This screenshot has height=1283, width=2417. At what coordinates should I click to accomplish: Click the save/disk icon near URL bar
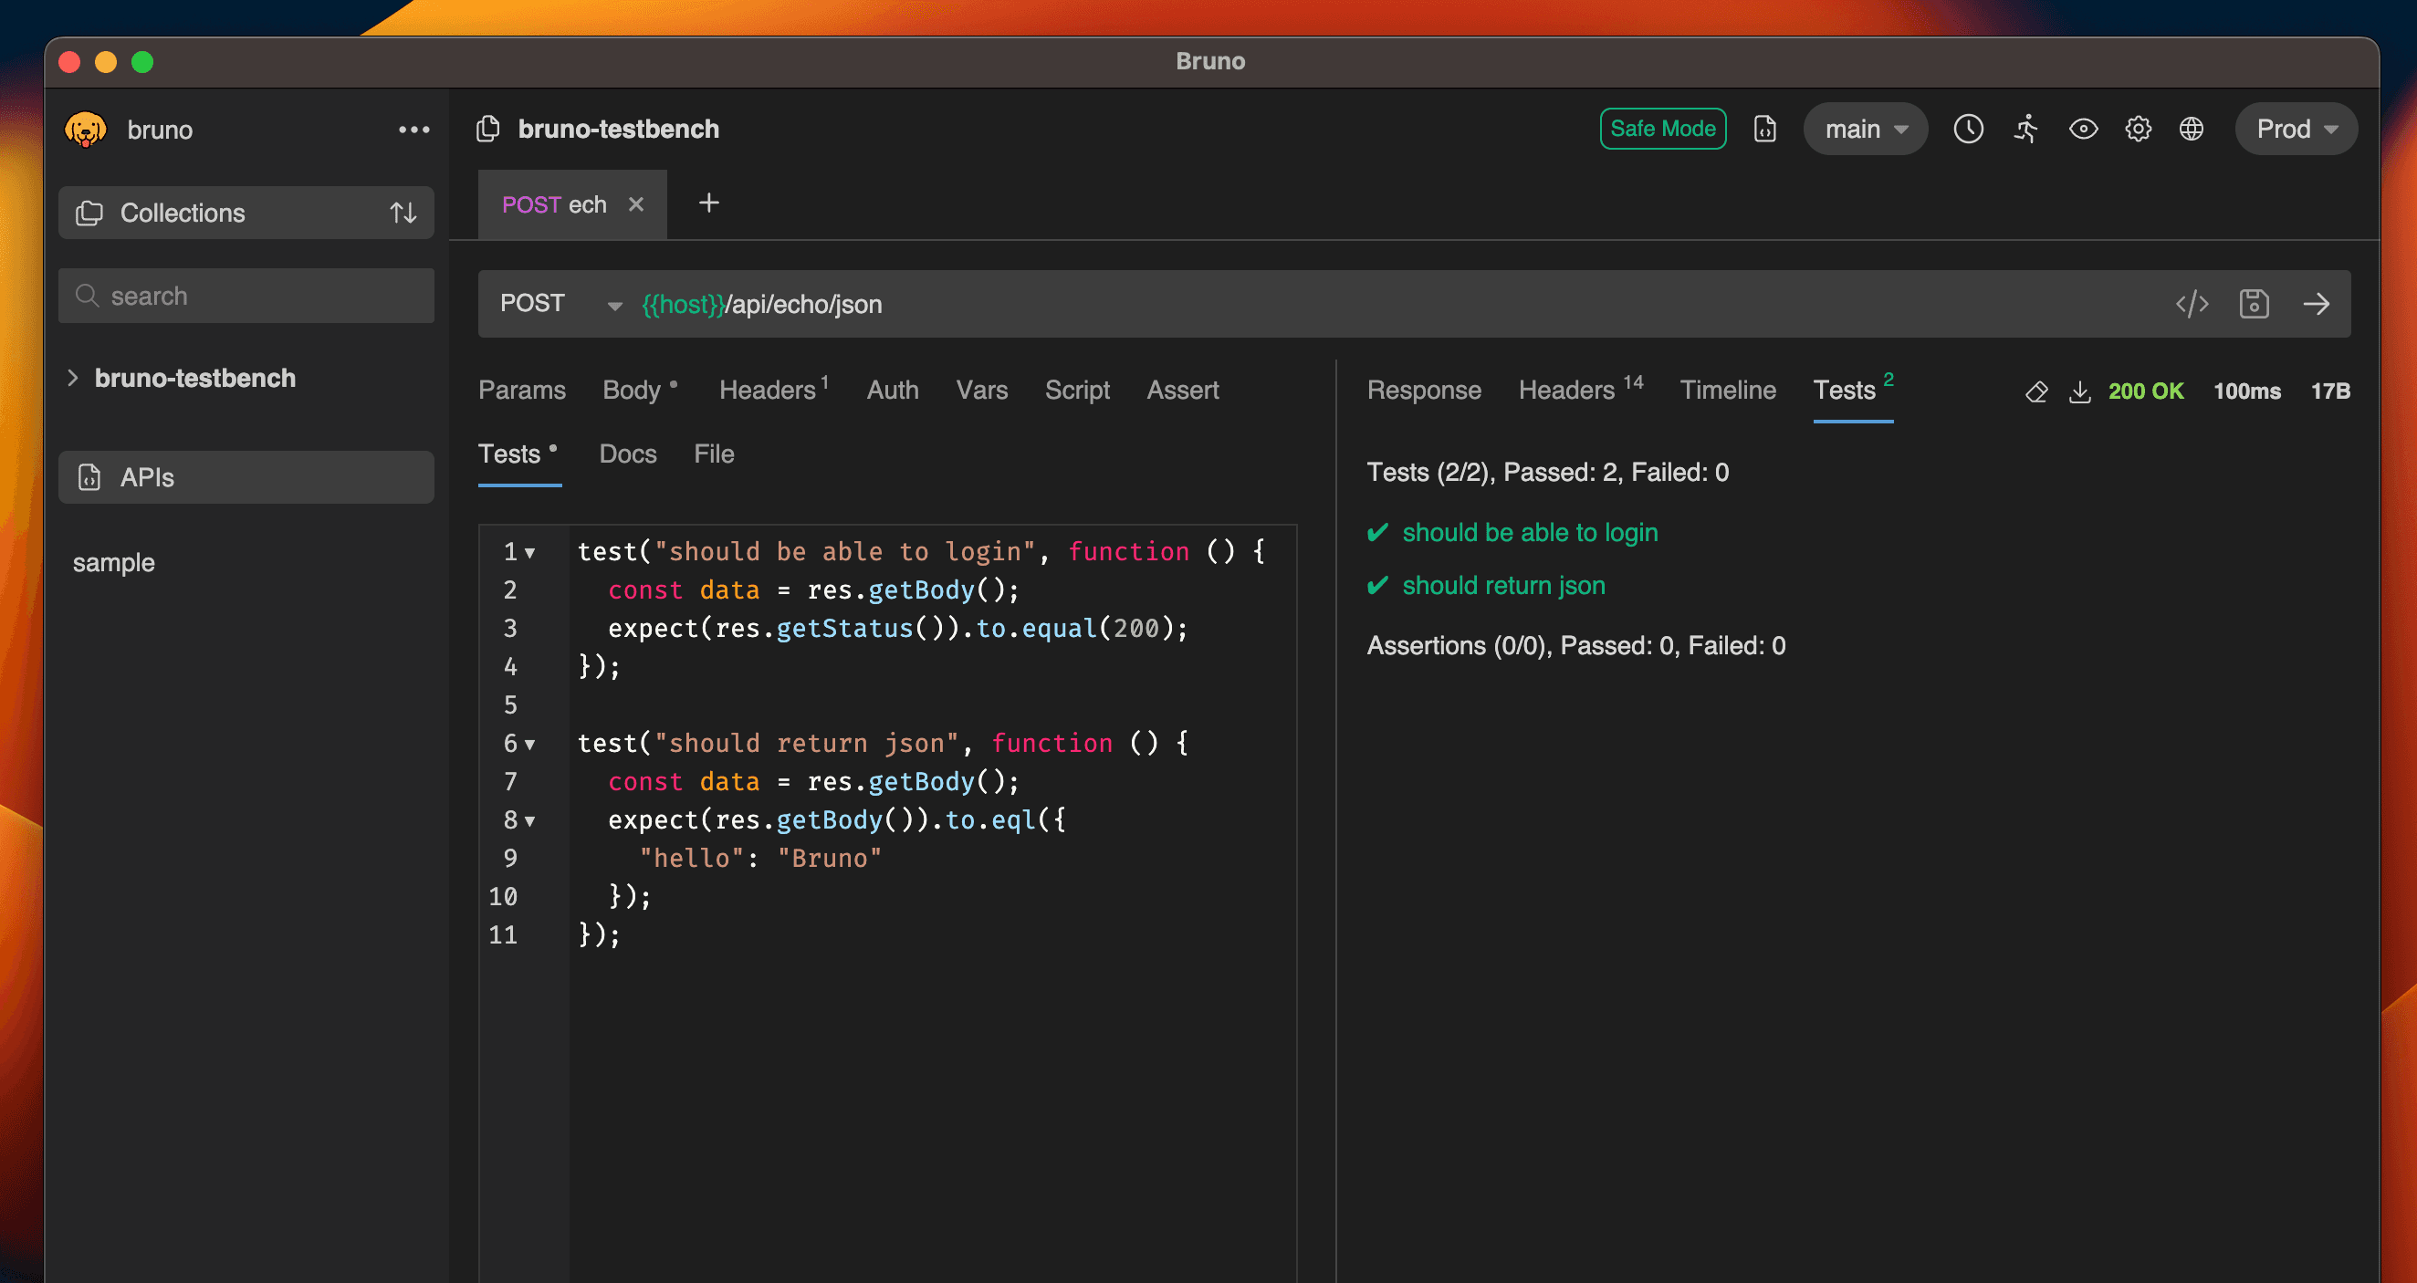coord(2255,302)
